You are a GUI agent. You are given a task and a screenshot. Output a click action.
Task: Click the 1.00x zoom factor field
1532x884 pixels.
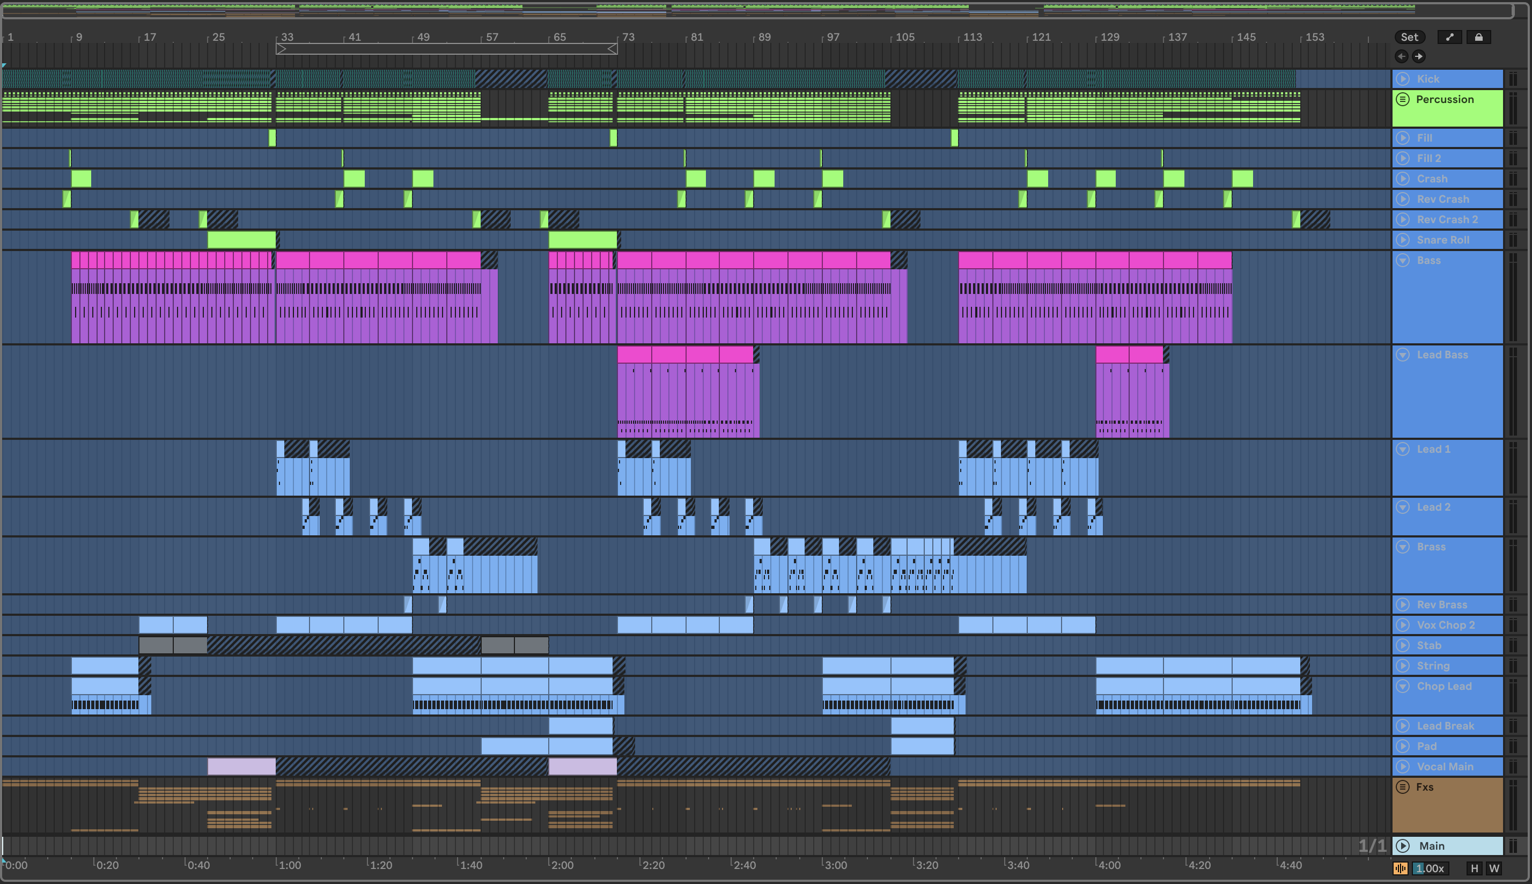coord(1430,868)
